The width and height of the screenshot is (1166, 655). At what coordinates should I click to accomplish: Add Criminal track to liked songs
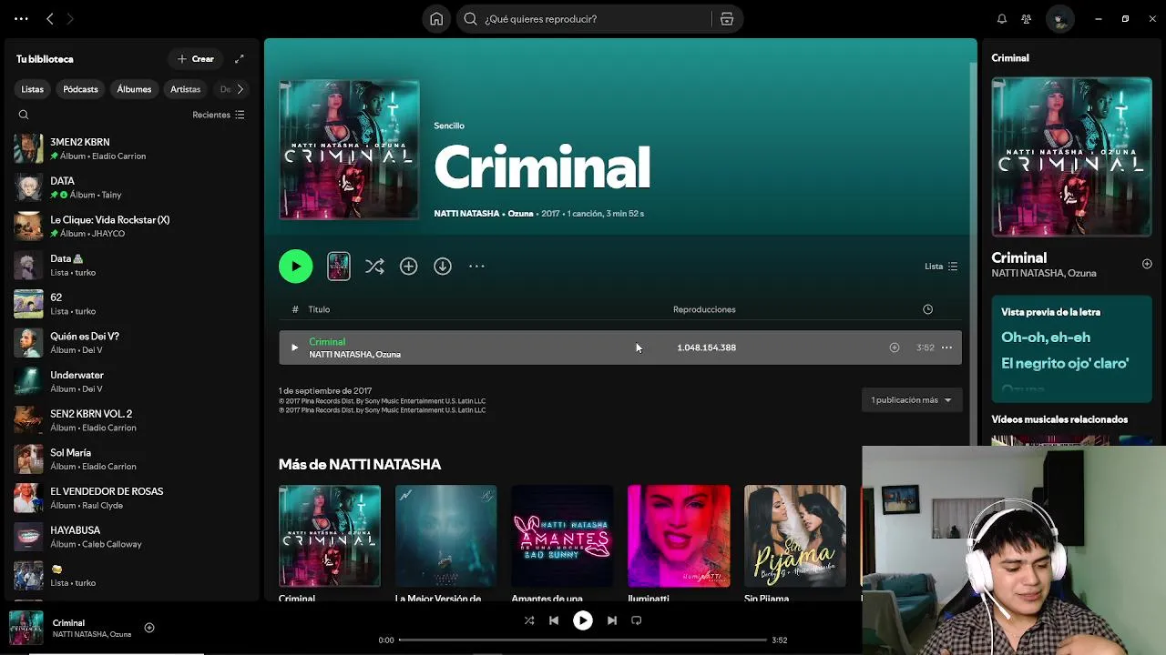click(895, 348)
